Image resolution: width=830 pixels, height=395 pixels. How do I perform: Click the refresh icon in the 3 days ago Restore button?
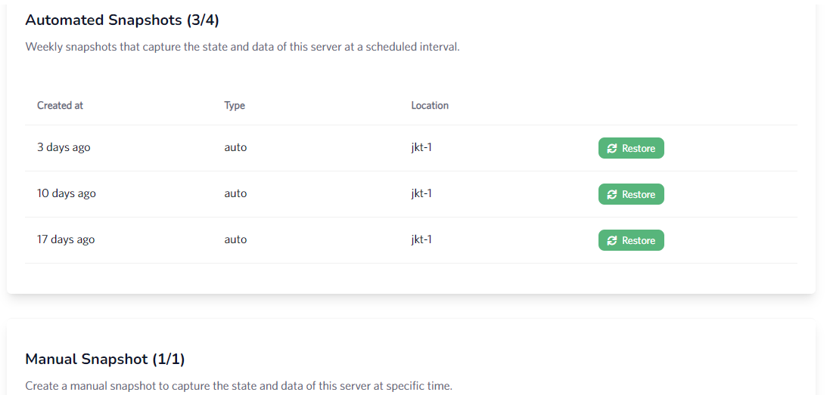612,148
